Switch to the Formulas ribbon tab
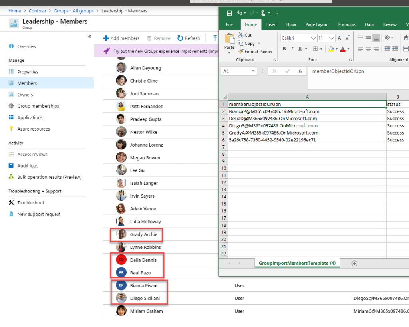This screenshot has height=327, width=409. (347, 24)
